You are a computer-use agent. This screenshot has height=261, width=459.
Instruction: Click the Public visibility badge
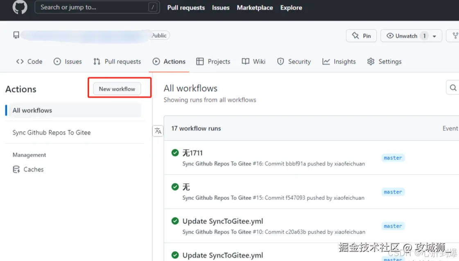point(159,36)
